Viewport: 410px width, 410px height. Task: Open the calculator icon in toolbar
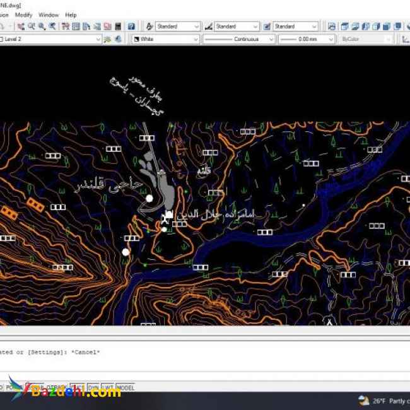pyautogui.click(x=117, y=26)
